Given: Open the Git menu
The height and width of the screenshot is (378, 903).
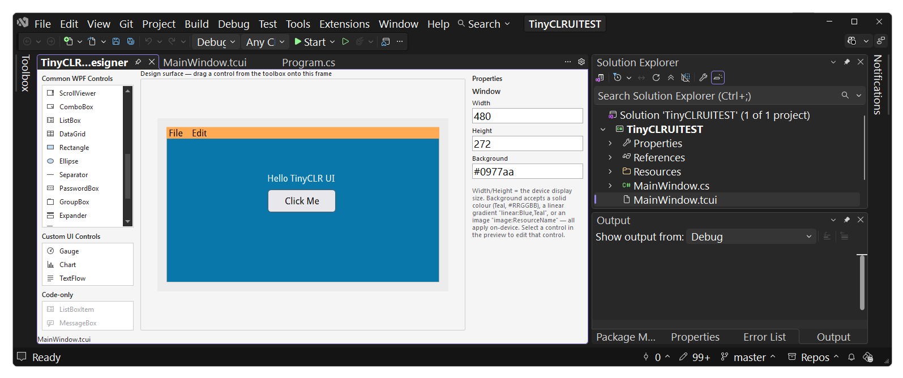Looking at the screenshot, I should click(126, 24).
